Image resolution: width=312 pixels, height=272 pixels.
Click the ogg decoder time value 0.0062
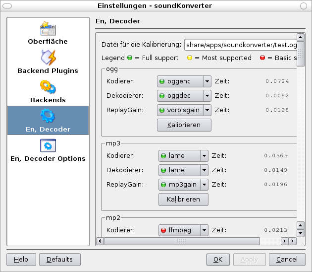pyautogui.click(x=277, y=96)
